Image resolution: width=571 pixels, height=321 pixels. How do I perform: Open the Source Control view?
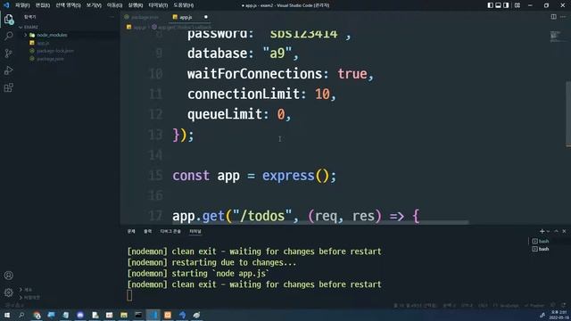pyautogui.click(x=9, y=53)
